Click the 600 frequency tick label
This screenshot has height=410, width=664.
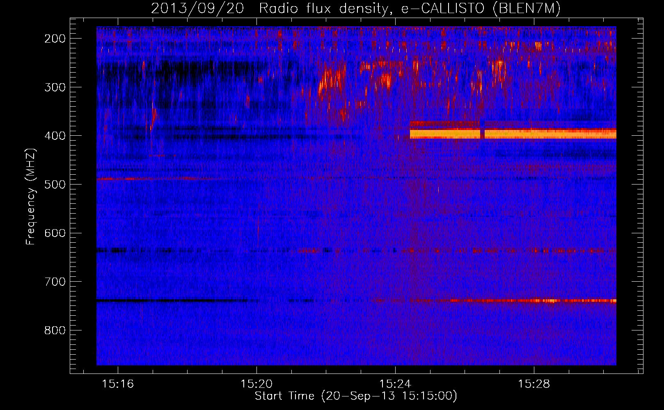55,233
